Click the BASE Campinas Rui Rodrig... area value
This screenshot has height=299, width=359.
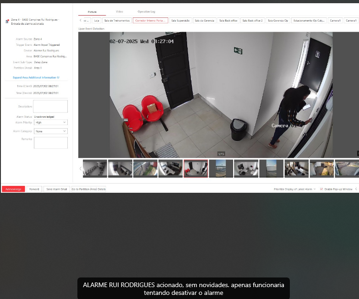point(50,56)
